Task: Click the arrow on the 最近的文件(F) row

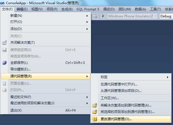Action: [x=87, y=97]
